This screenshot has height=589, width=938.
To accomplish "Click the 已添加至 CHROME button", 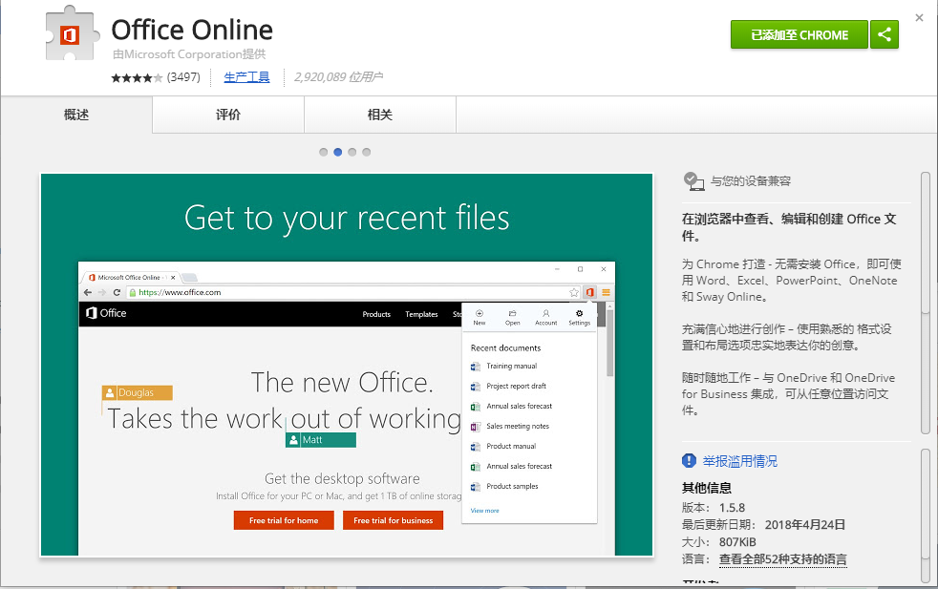I will [x=799, y=34].
